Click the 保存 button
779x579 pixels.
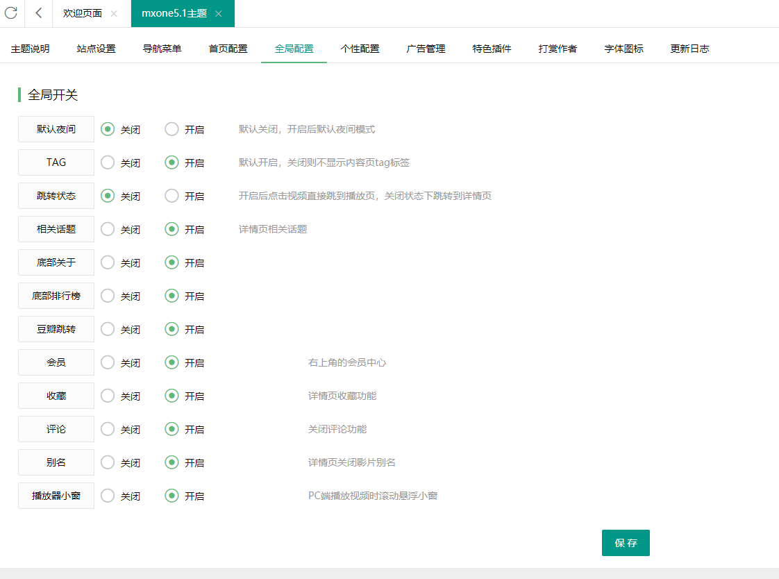626,543
